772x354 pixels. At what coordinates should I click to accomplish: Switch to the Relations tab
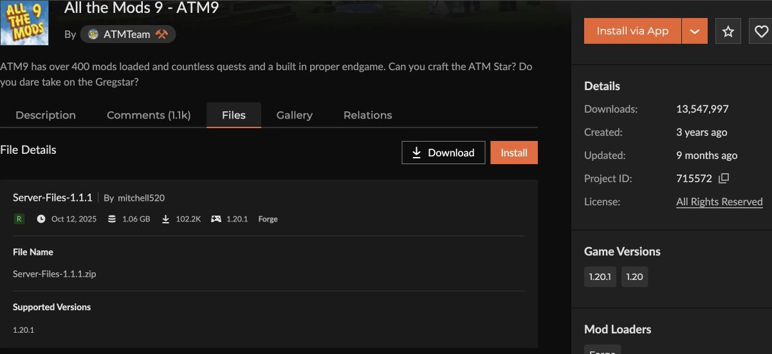pyautogui.click(x=368, y=115)
